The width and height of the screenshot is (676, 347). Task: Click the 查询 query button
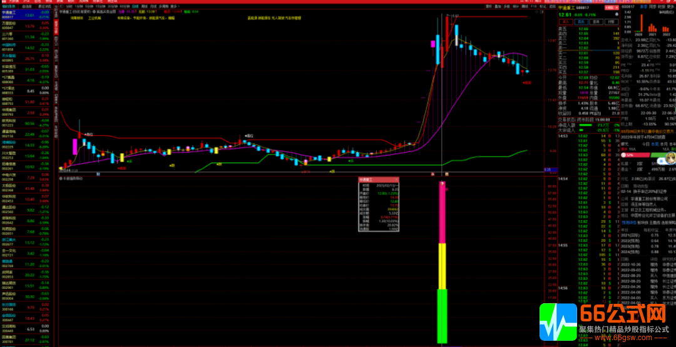click(597, 22)
